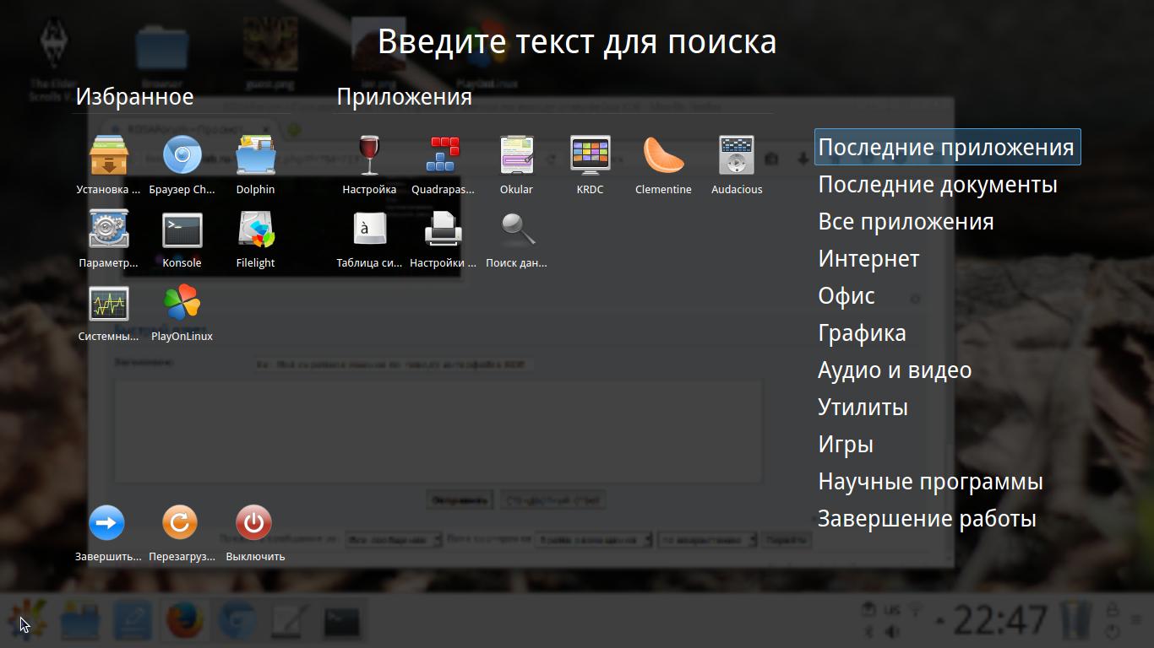The width and height of the screenshot is (1154, 648).
Task: Launch KRDC remote desktop client
Action: point(590,165)
